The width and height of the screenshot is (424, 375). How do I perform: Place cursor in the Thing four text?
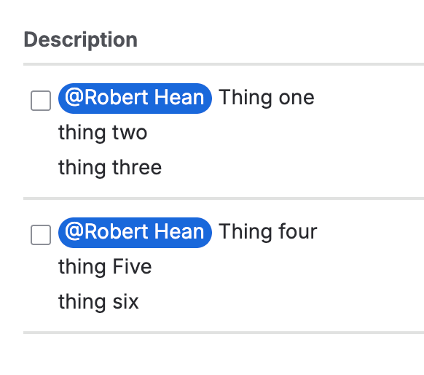pyautogui.click(x=267, y=232)
